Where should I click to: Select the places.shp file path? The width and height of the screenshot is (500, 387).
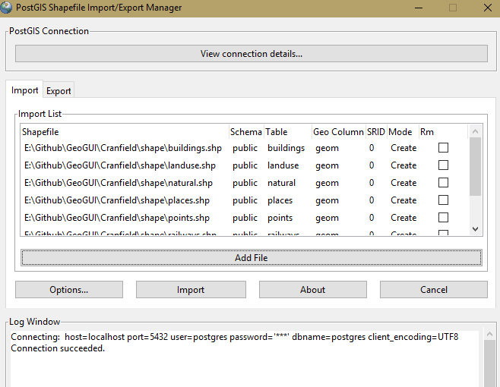117,200
